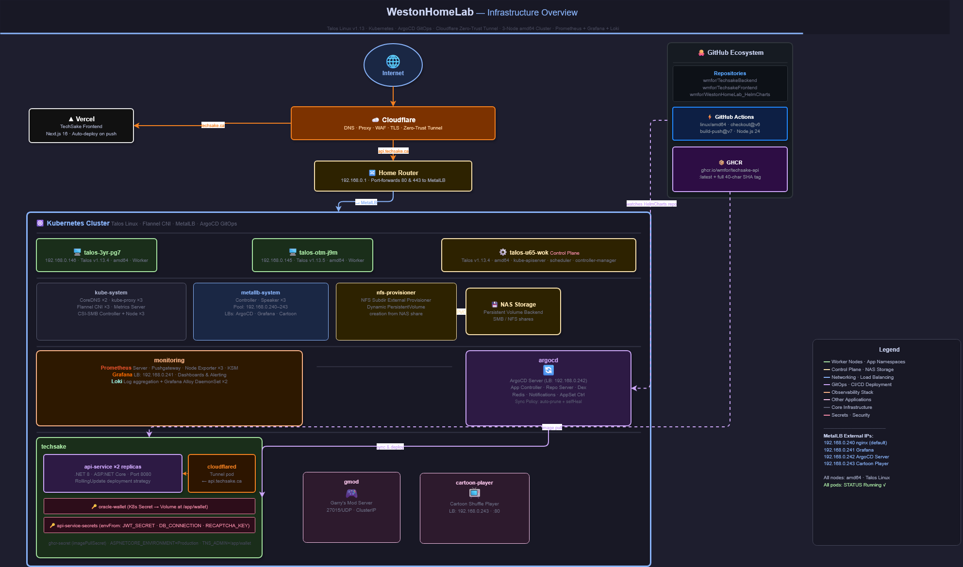Click the key icon beside oracle-wallet
Image resolution: width=963 pixels, height=567 pixels.
[94, 506]
